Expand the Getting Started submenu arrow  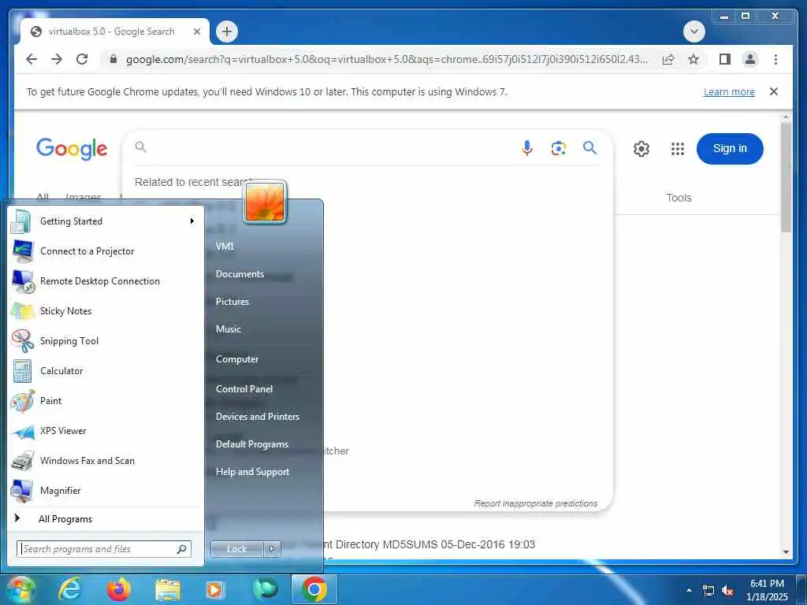(x=192, y=221)
